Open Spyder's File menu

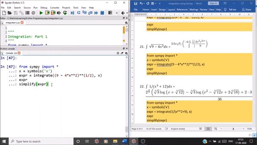[x=3, y=8]
